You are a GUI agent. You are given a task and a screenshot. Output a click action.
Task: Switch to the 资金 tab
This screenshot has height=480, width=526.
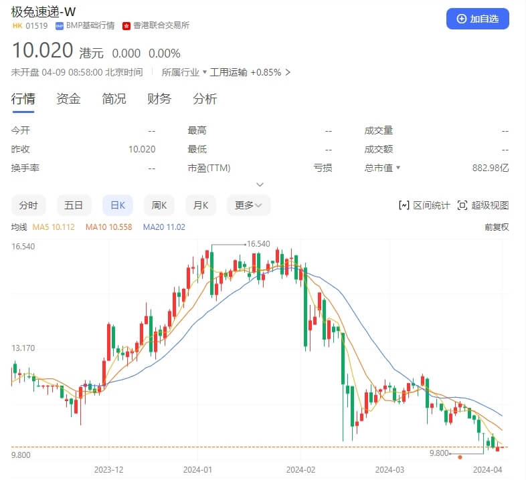(68, 99)
